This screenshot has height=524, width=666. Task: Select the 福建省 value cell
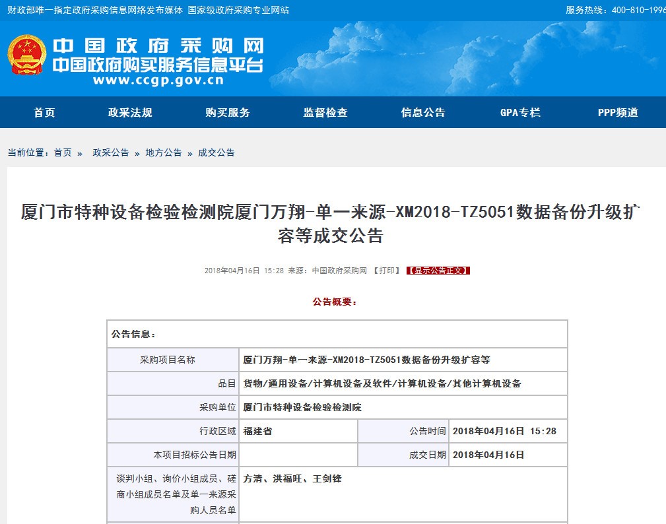[298, 431]
